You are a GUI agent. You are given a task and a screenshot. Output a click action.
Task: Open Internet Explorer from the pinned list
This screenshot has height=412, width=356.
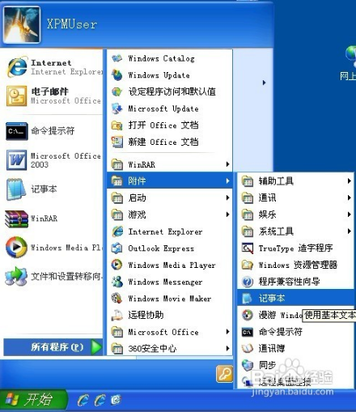53,67
